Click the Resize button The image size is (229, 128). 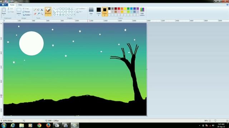(x=26, y=12)
